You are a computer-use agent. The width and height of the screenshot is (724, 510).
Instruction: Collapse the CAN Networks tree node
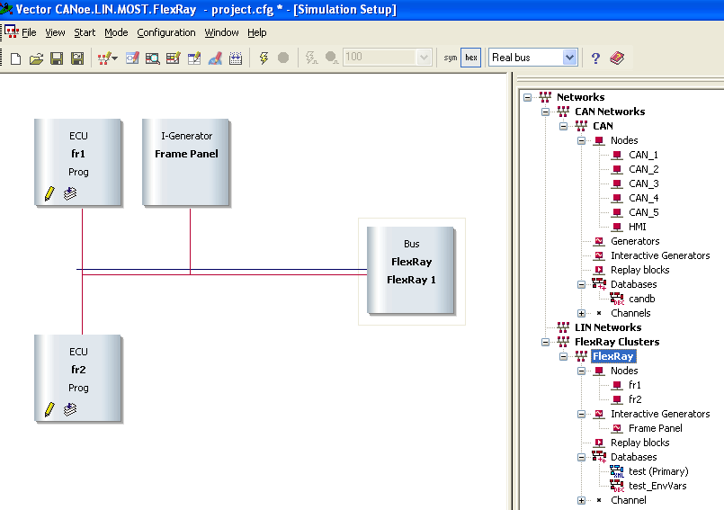(545, 112)
